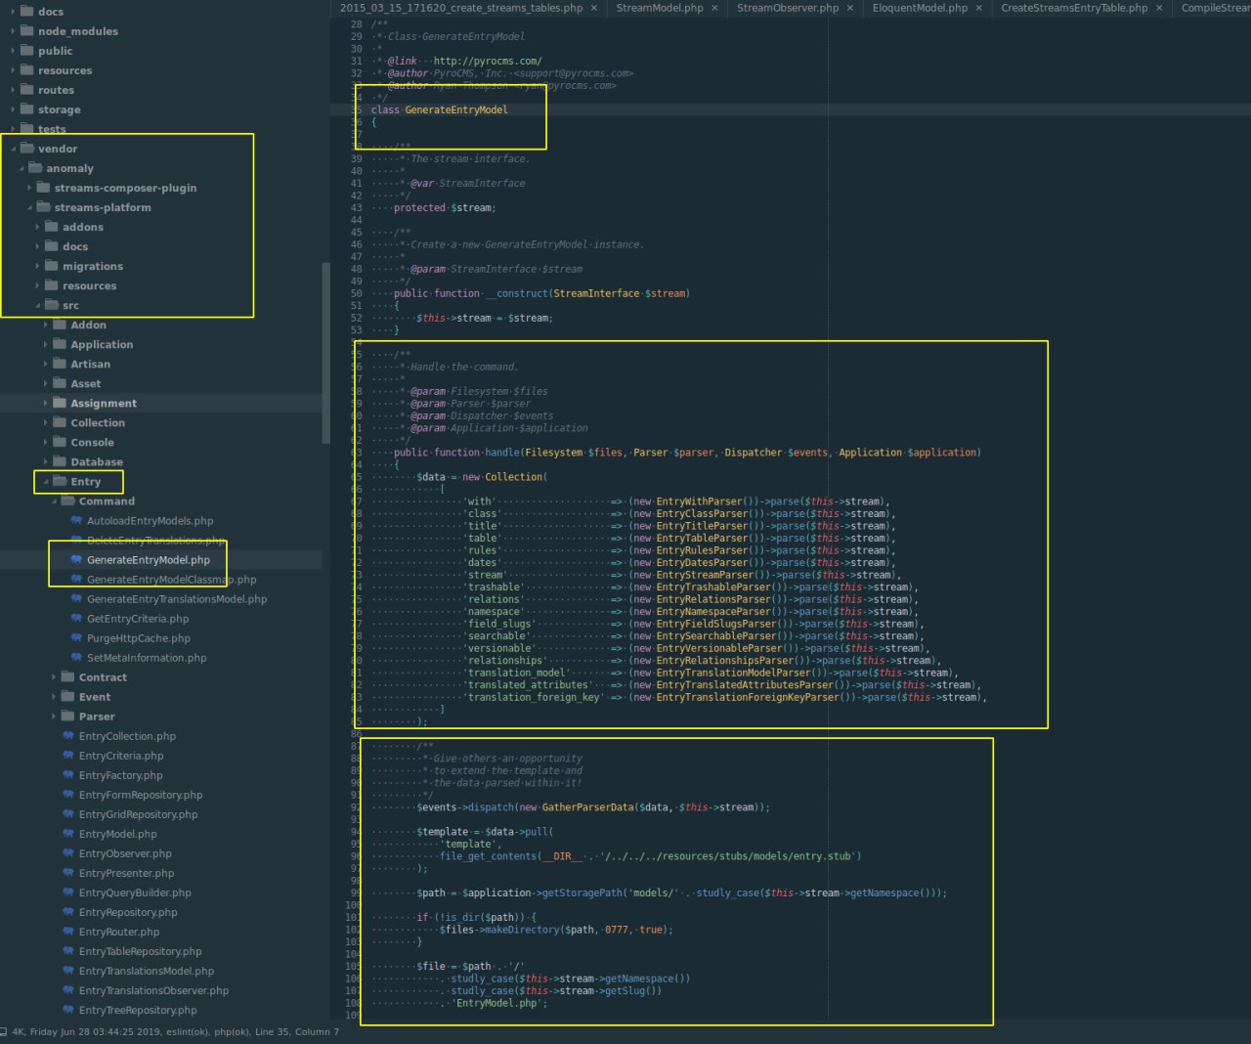
Task: Click the folder icon next to Artisan
Action: coord(60,364)
